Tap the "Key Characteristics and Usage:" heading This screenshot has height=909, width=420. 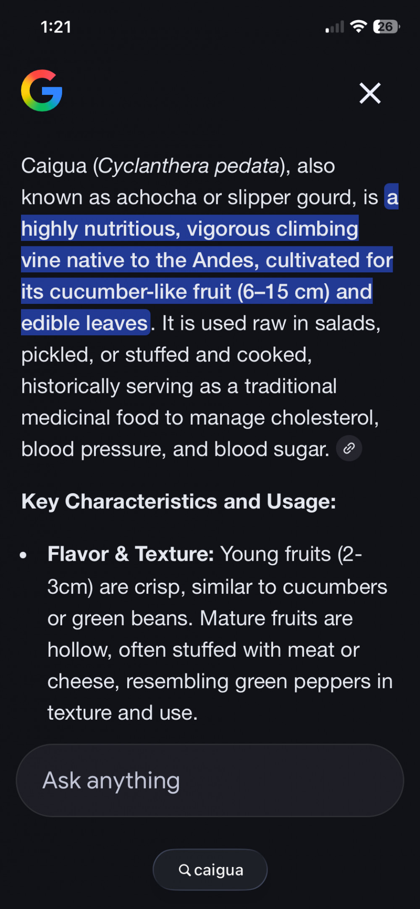[178, 502]
